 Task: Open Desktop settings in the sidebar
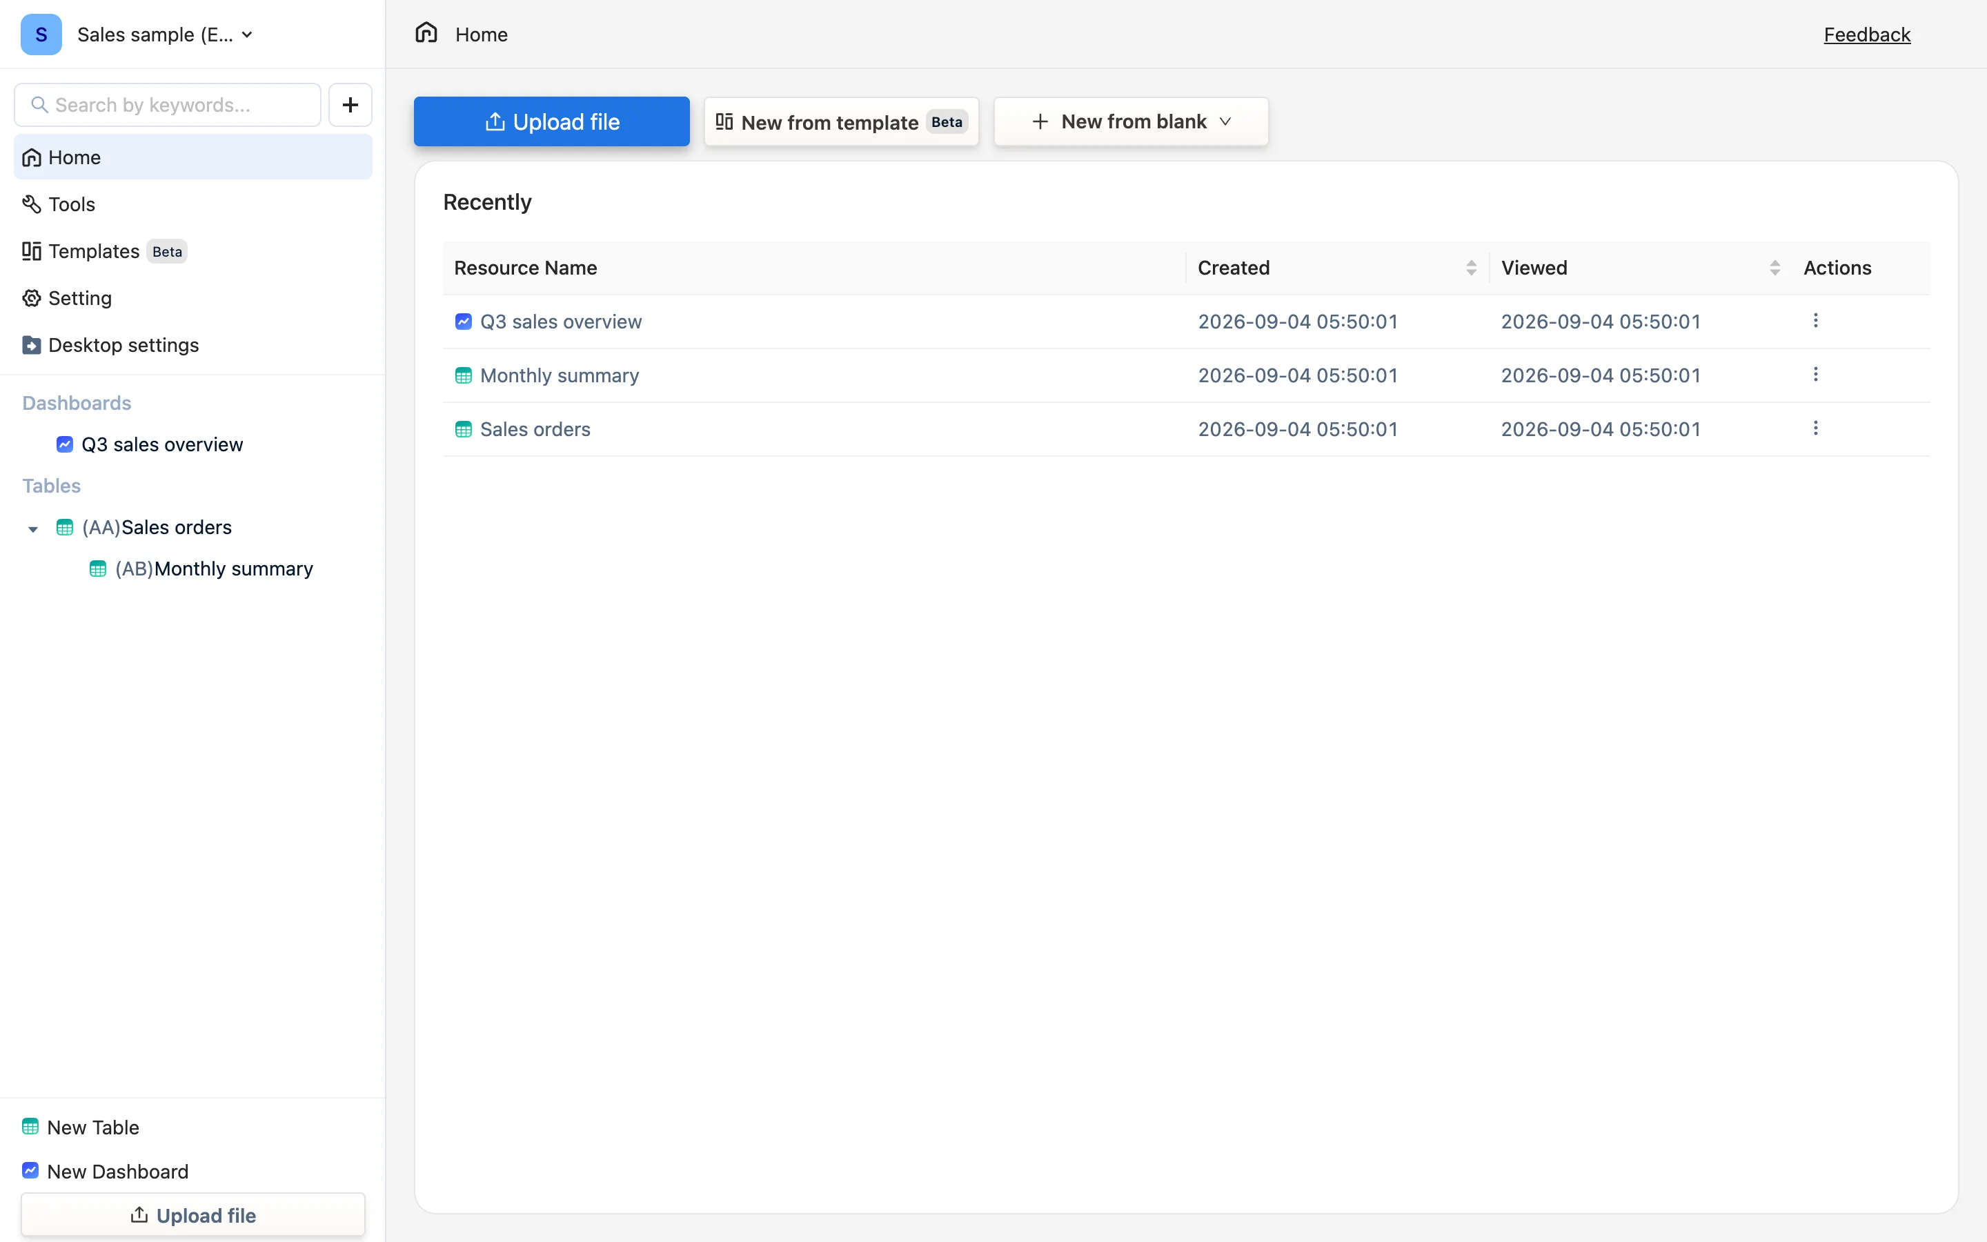coord(193,345)
